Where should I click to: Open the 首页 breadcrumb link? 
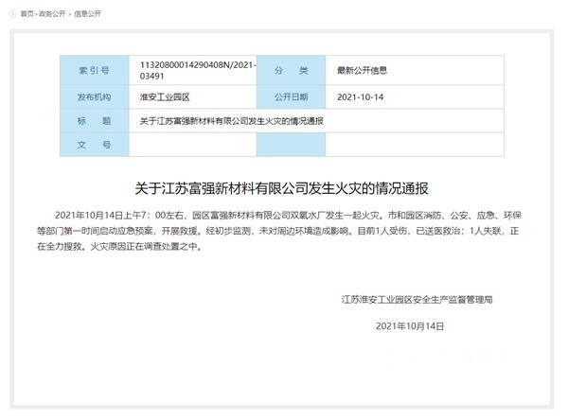click(27, 14)
